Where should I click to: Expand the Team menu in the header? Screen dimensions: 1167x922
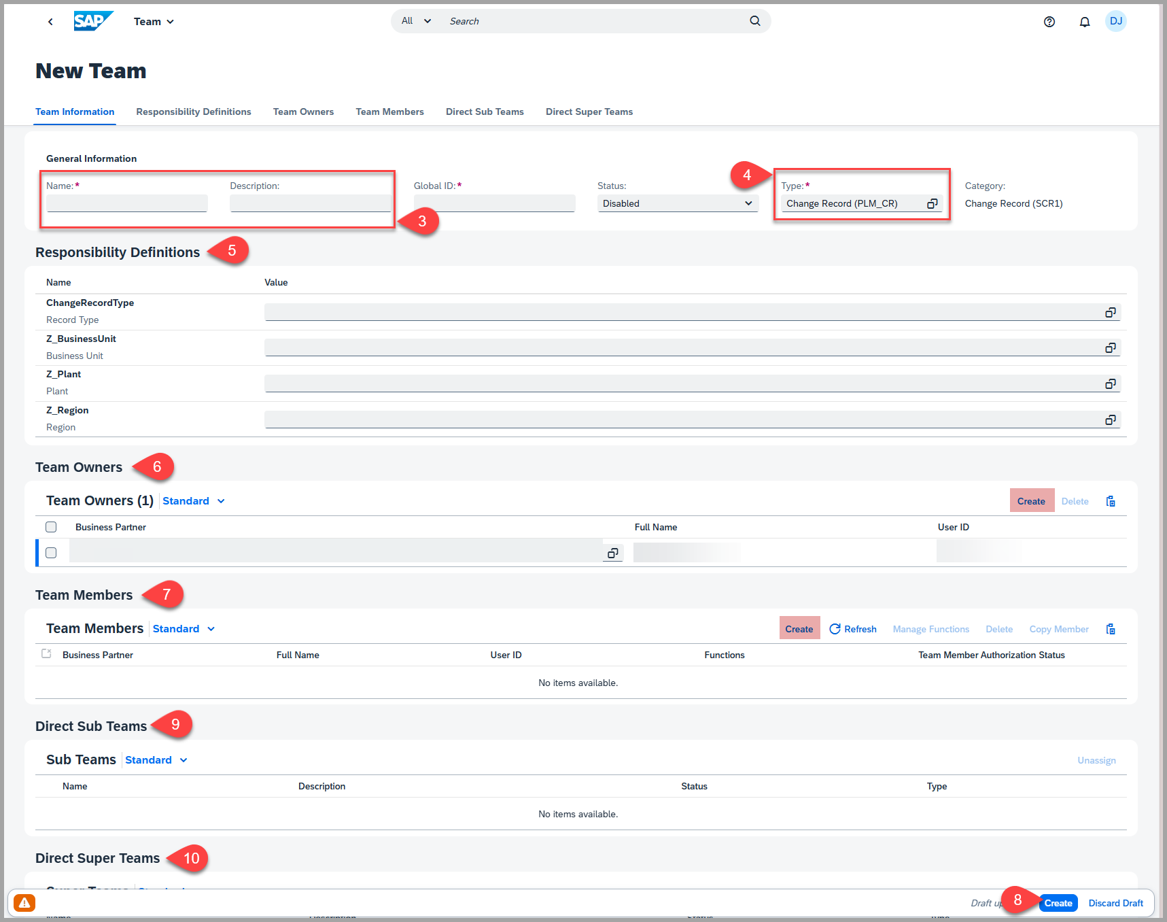click(154, 22)
